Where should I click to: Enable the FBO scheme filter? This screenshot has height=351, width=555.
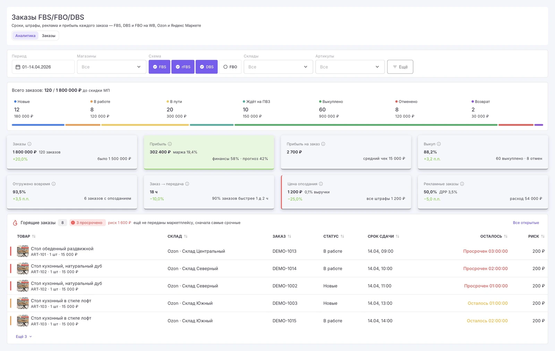pyautogui.click(x=230, y=67)
